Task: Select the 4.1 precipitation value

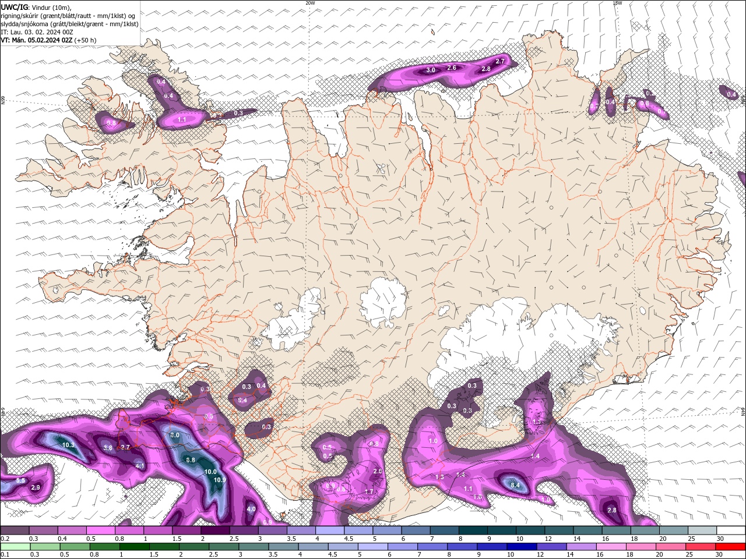Action: click(x=140, y=466)
